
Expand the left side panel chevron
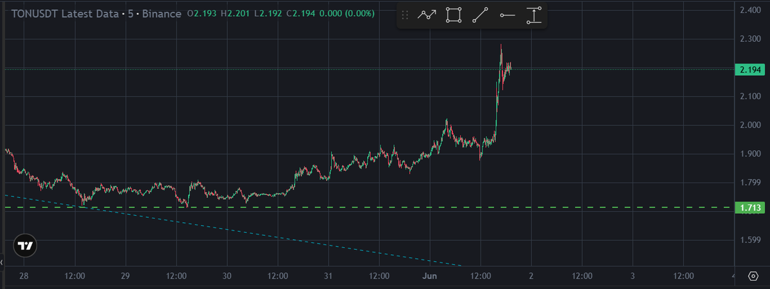point(2,263)
